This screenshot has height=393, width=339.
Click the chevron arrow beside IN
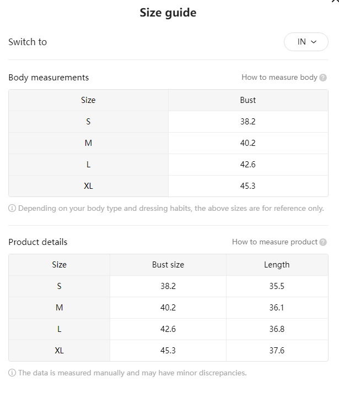point(314,42)
